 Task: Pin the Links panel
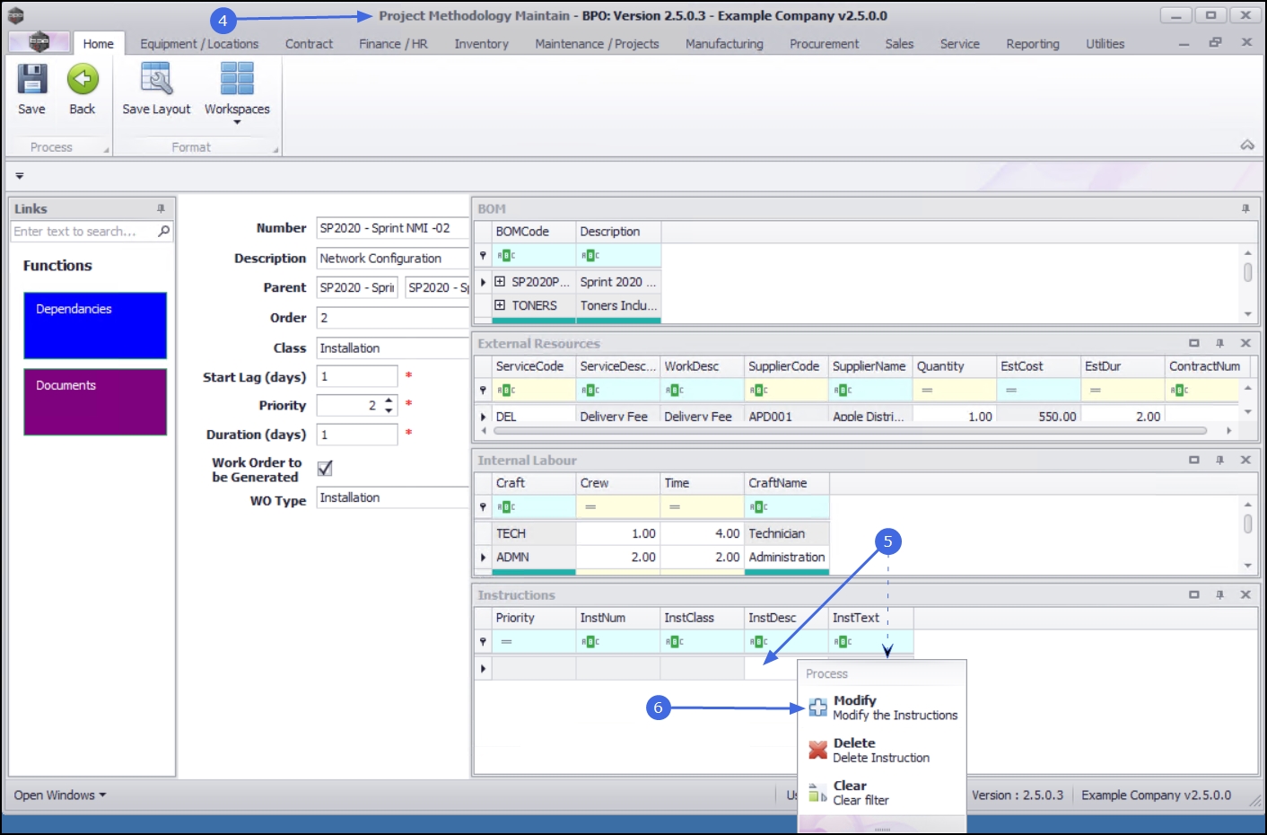pos(162,208)
